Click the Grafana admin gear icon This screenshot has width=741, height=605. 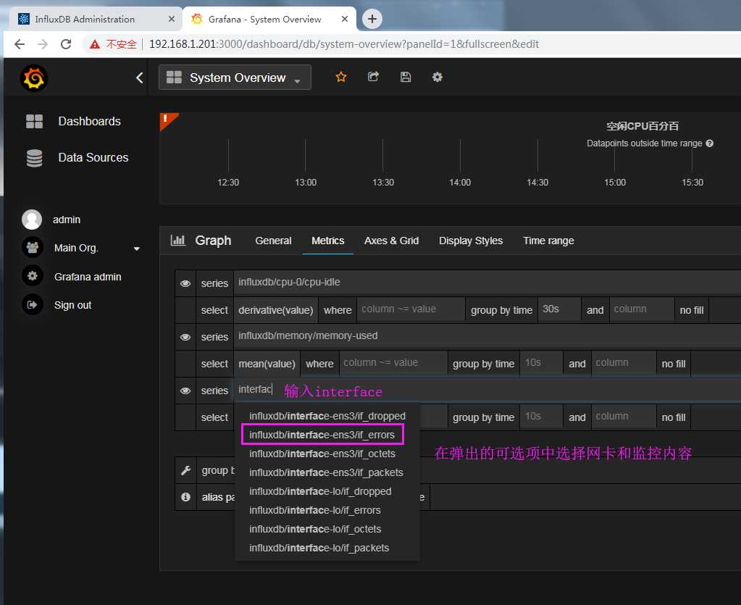coord(32,276)
